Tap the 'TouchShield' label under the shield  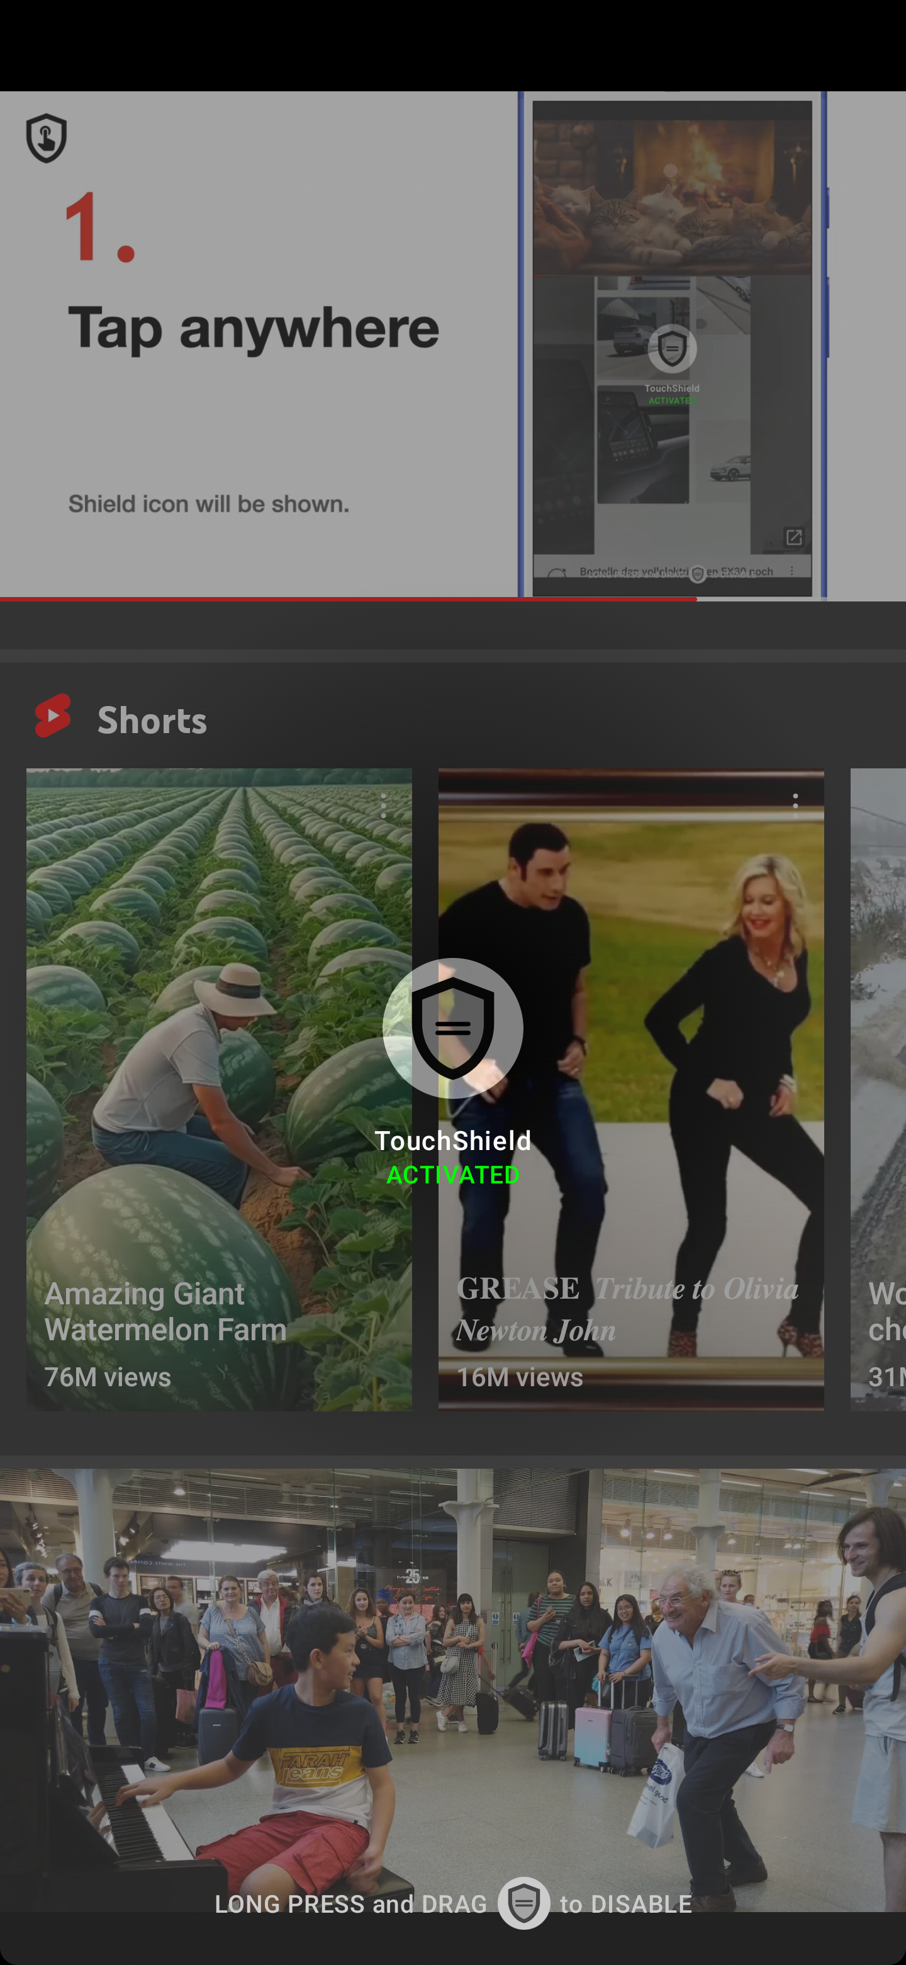(x=452, y=1141)
